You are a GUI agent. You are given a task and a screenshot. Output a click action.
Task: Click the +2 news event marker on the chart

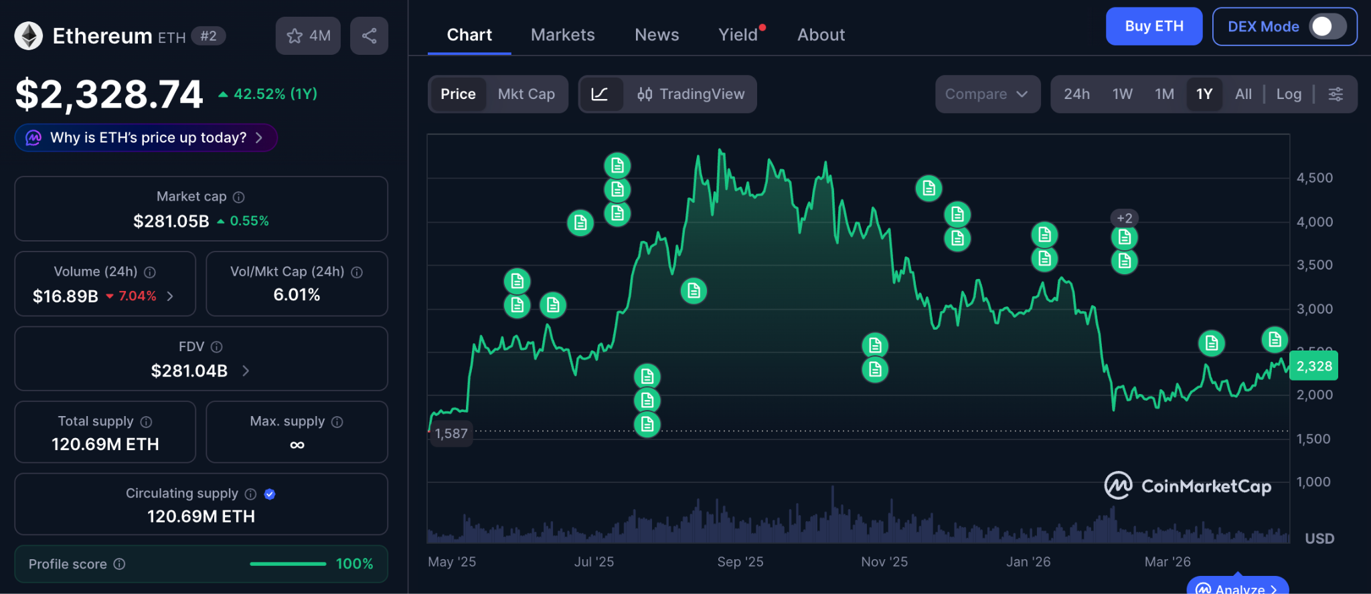coord(1124,218)
